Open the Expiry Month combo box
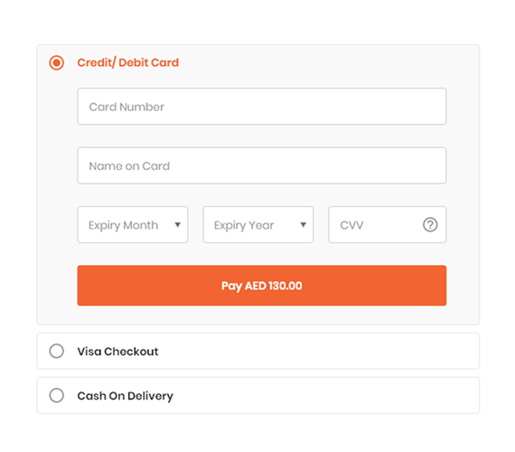This screenshot has height=452, width=515. pyautogui.click(x=133, y=225)
